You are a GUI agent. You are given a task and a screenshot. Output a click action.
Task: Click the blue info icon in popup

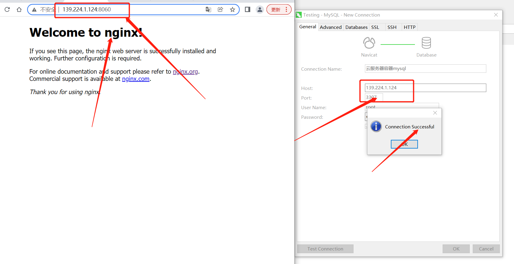point(376,126)
